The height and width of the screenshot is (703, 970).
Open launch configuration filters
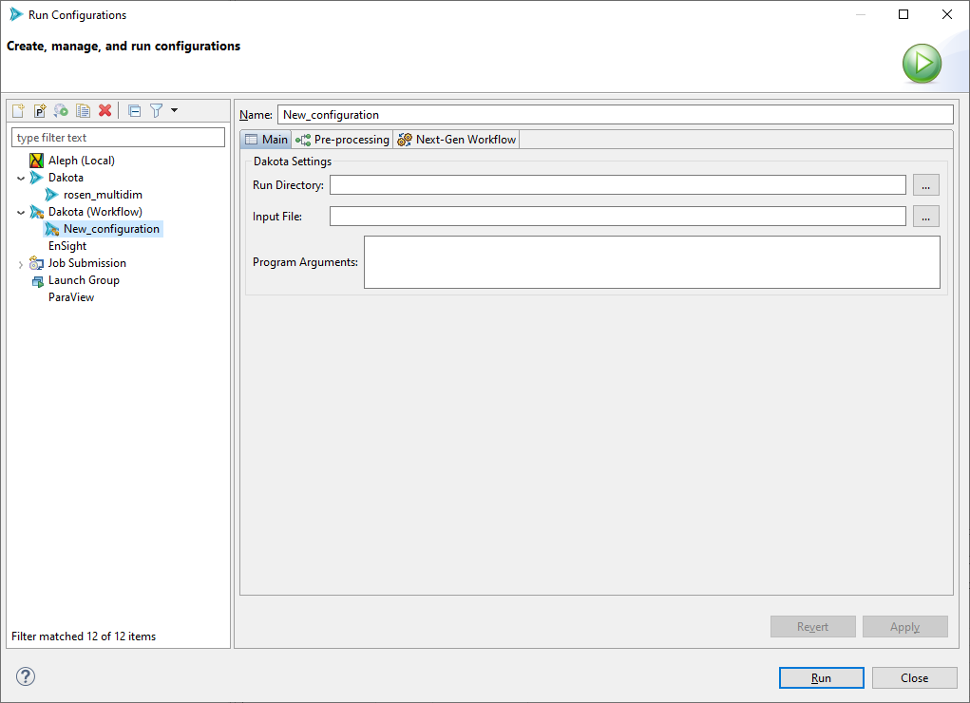click(x=155, y=110)
